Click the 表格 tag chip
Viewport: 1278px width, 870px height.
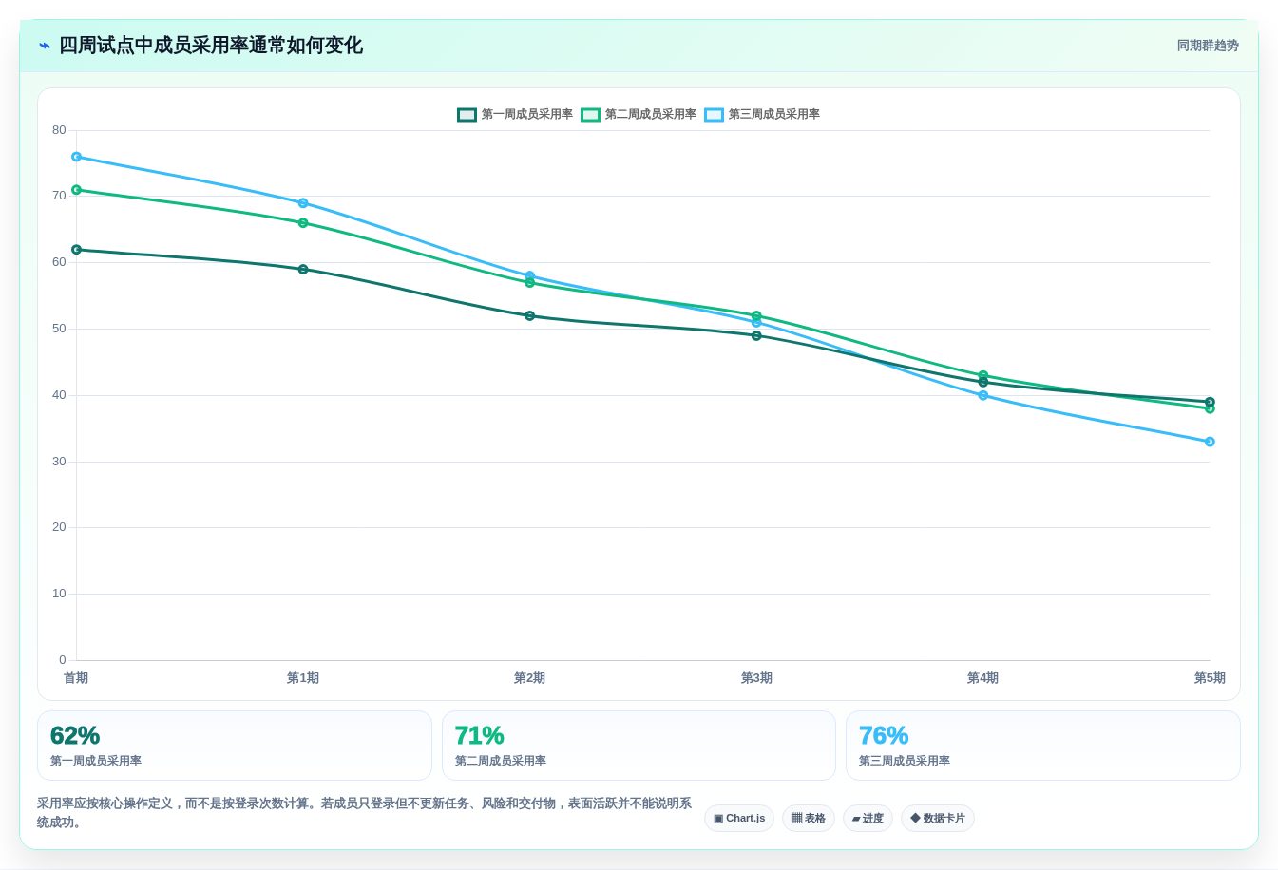(x=809, y=819)
